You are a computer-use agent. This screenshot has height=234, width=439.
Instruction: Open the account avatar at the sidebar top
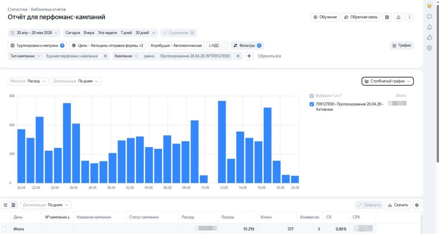tap(430, 6)
